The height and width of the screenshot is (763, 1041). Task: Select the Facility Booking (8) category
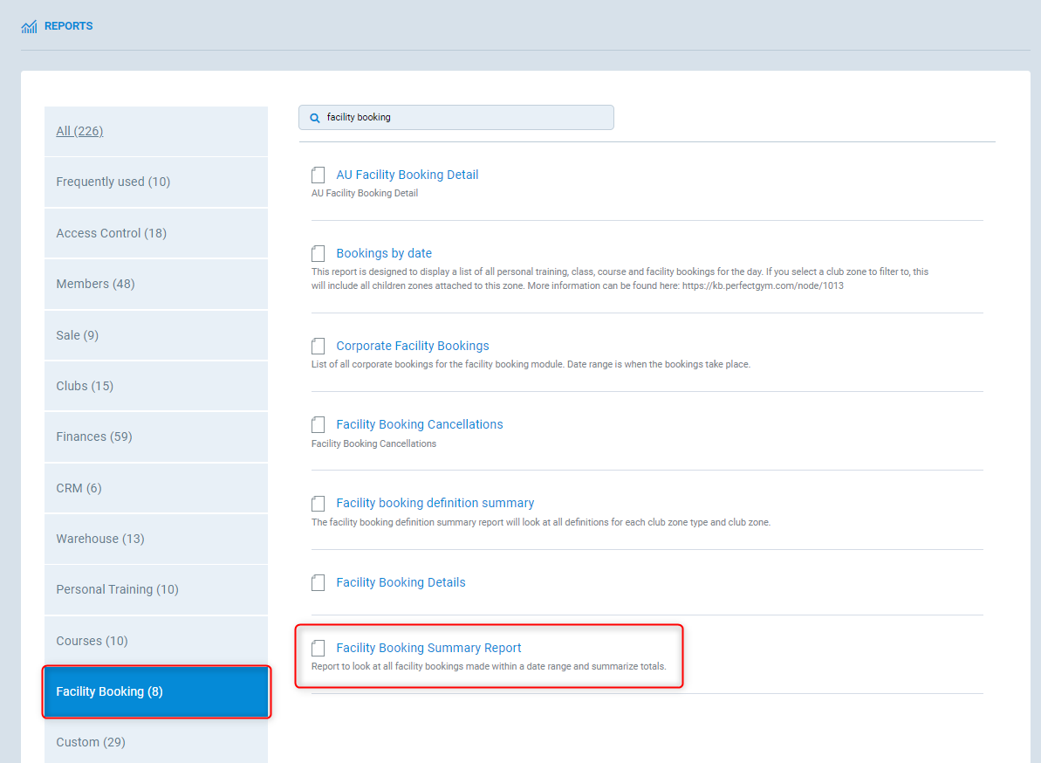(x=109, y=691)
